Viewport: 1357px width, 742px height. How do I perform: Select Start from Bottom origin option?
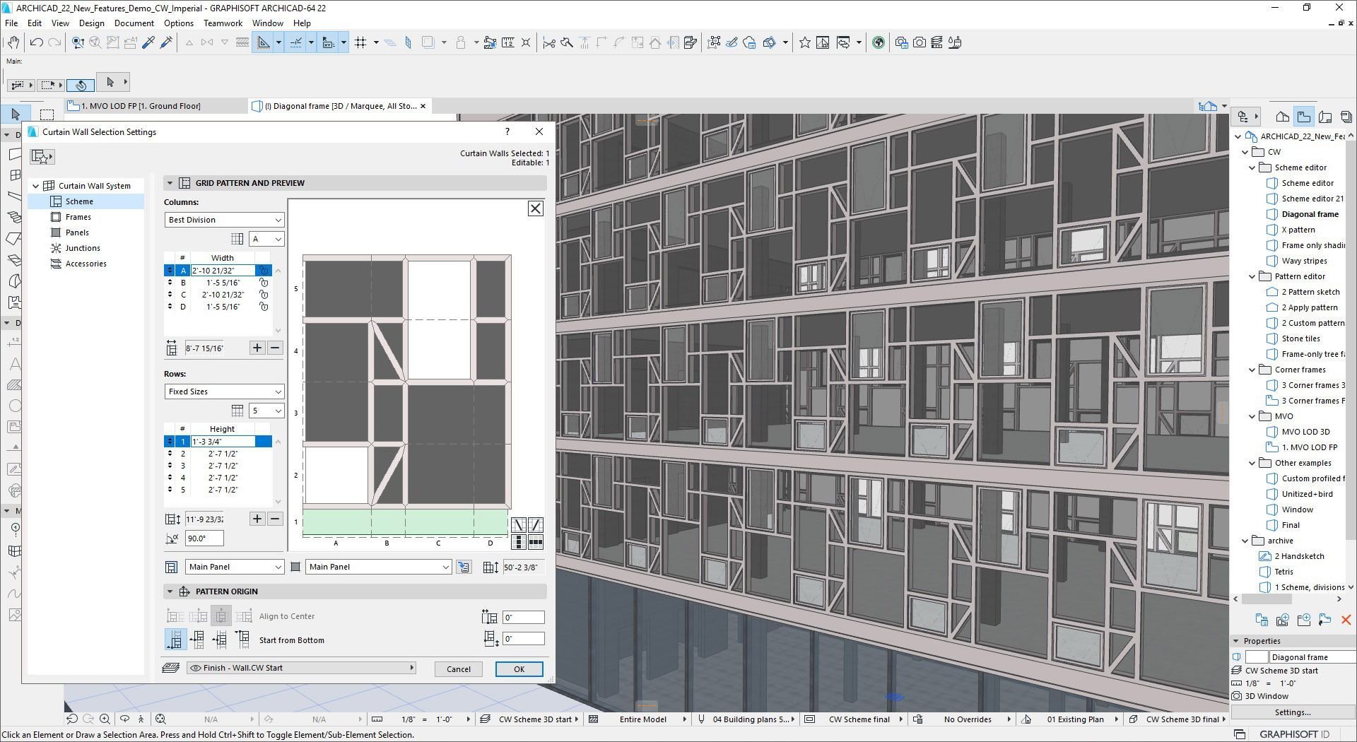click(x=175, y=640)
